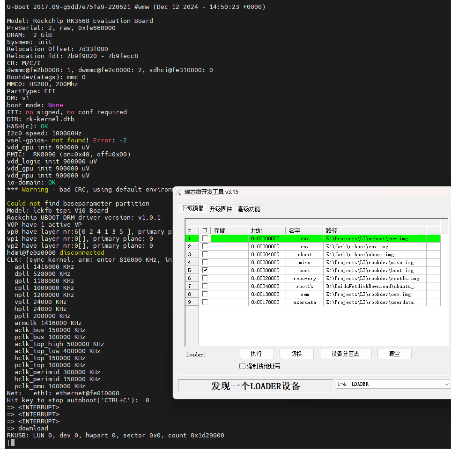The width and height of the screenshot is (451, 451).
Task: Enable the misc row checkbox
Action: [205, 262]
